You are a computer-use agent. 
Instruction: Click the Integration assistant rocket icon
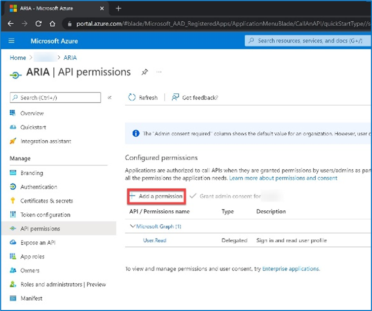[13, 141]
